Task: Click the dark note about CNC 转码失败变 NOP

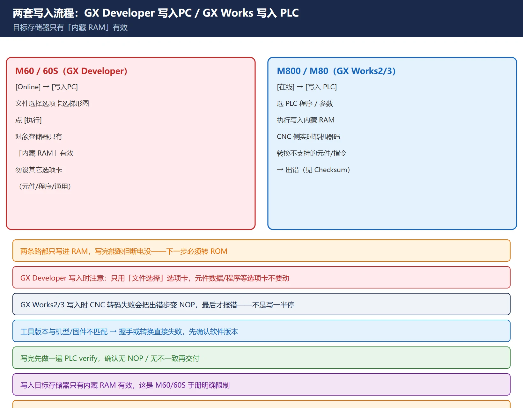Action: coord(261,304)
